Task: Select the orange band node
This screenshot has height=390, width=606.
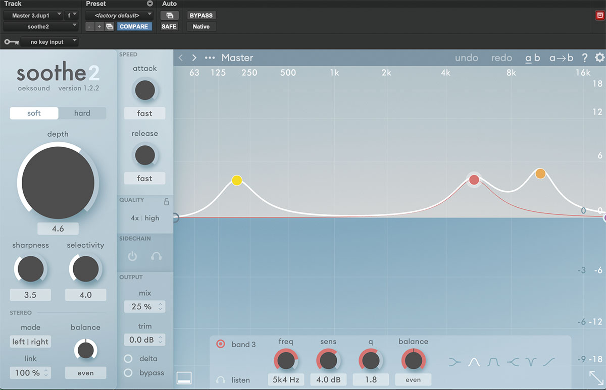Action: tap(540, 174)
